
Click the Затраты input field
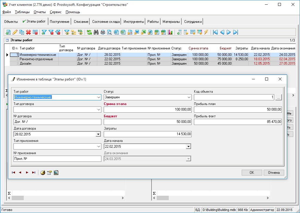(148, 134)
